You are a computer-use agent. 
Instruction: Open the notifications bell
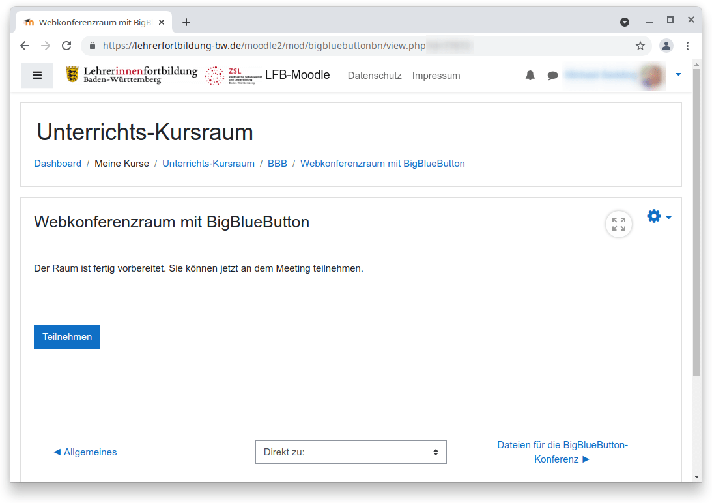pyautogui.click(x=530, y=76)
